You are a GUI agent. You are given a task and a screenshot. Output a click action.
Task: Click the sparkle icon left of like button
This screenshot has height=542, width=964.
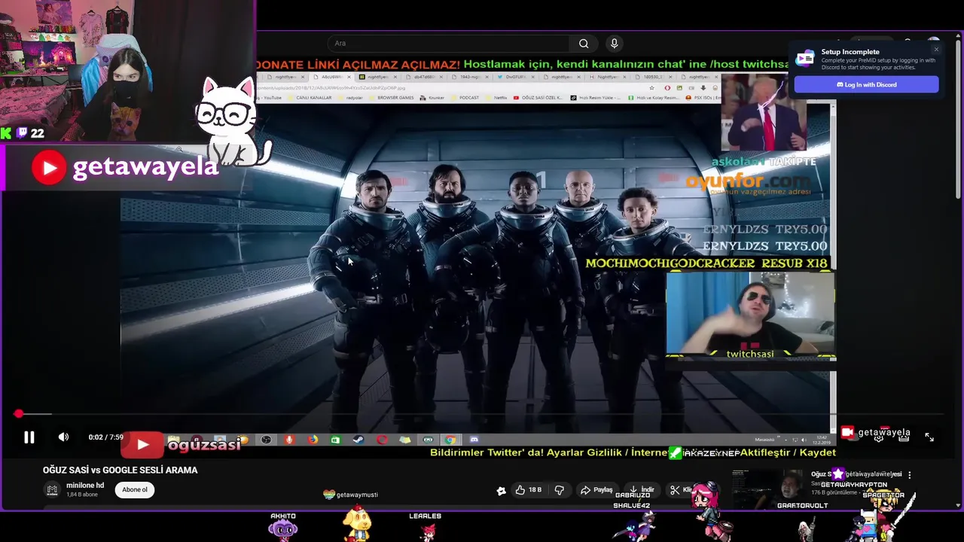pos(502,491)
